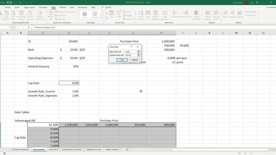Click the formula bar text

pyautogui.click(x=45, y=28)
